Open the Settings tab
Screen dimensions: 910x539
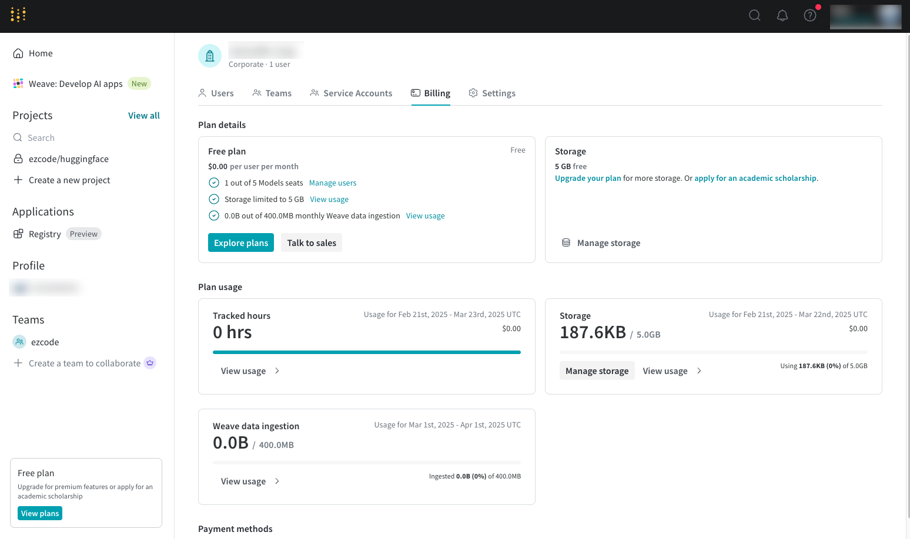[x=492, y=93]
